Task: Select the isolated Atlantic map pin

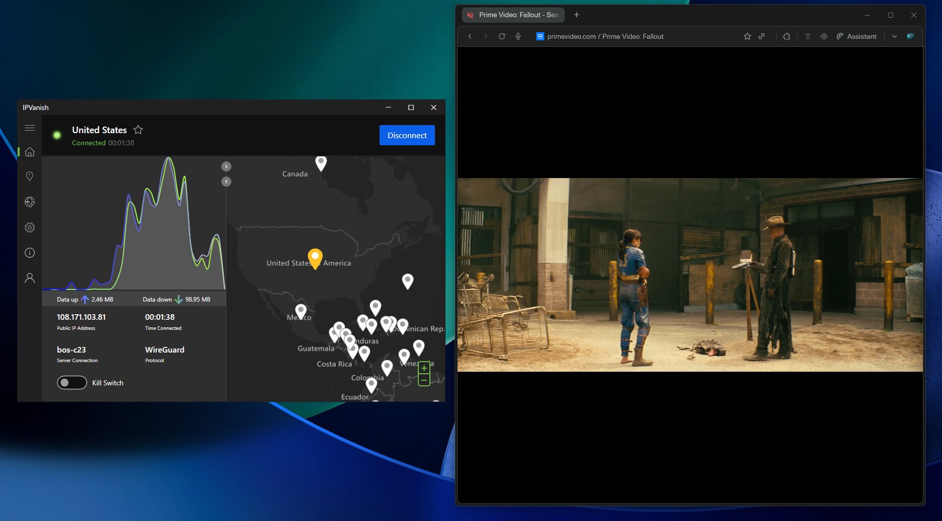Action: point(408,281)
